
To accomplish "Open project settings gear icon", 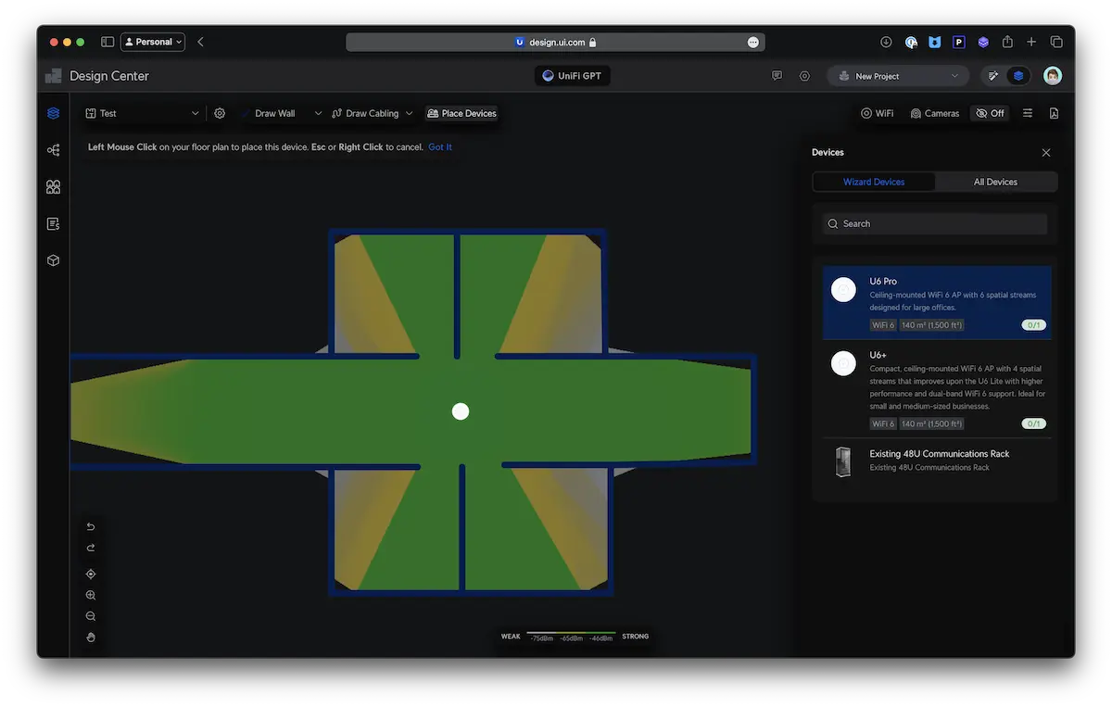I will [x=220, y=113].
